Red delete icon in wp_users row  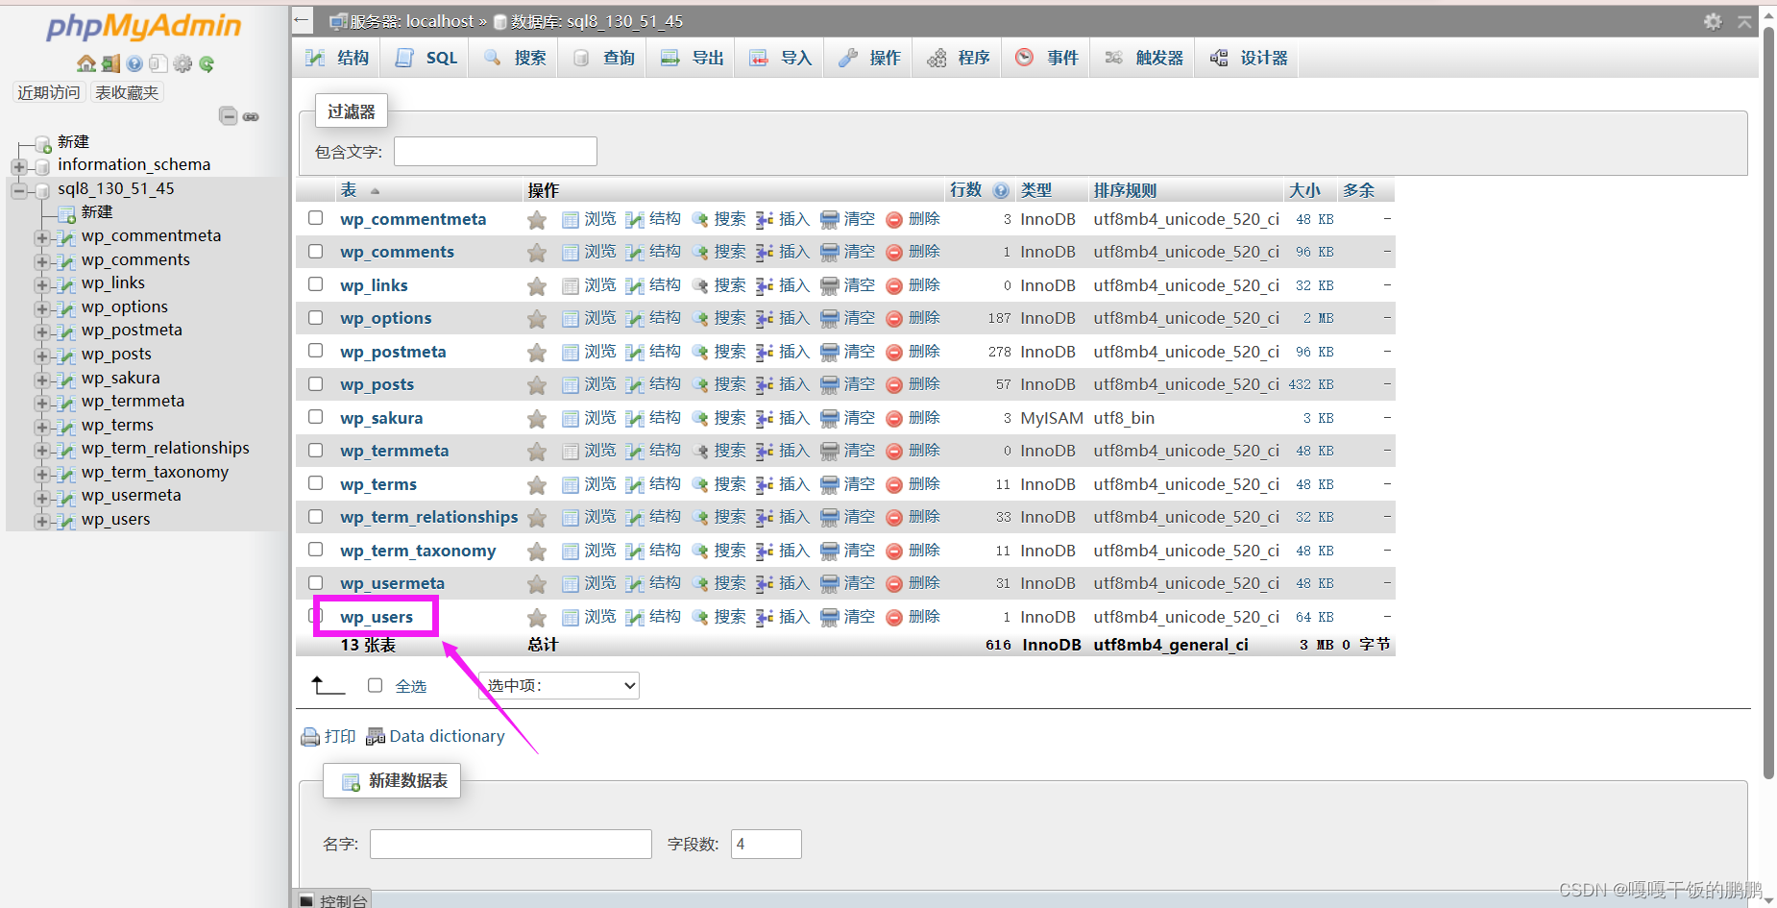click(x=894, y=618)
